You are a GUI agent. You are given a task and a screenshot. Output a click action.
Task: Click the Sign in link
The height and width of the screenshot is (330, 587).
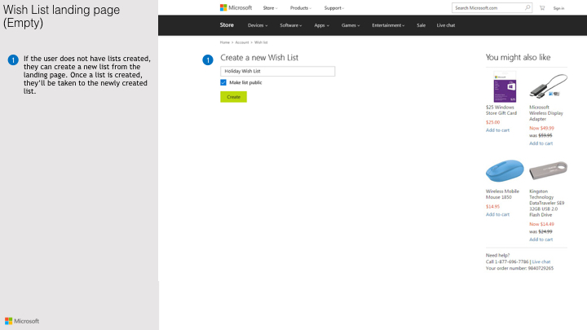[558, 8]
